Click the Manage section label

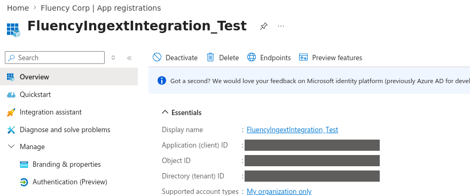[32, 147]
